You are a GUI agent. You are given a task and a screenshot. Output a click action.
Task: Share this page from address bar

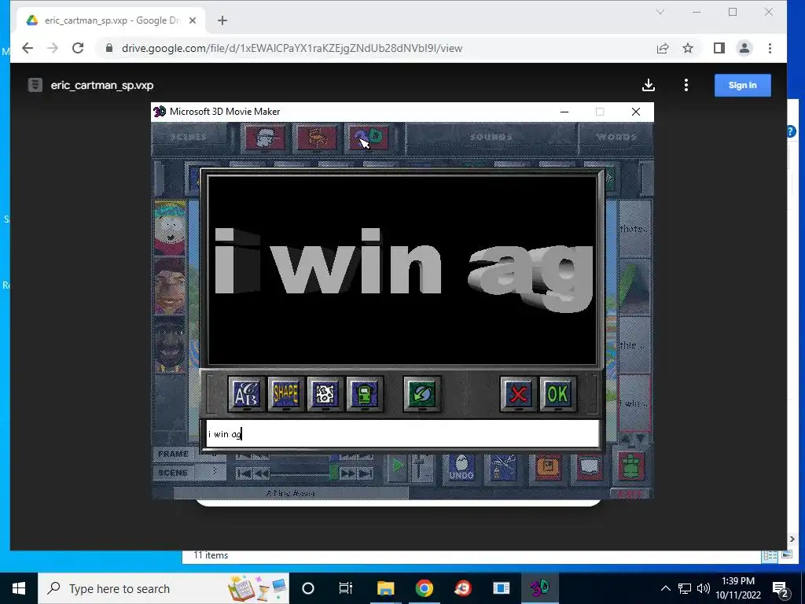(x=663, y=48)
